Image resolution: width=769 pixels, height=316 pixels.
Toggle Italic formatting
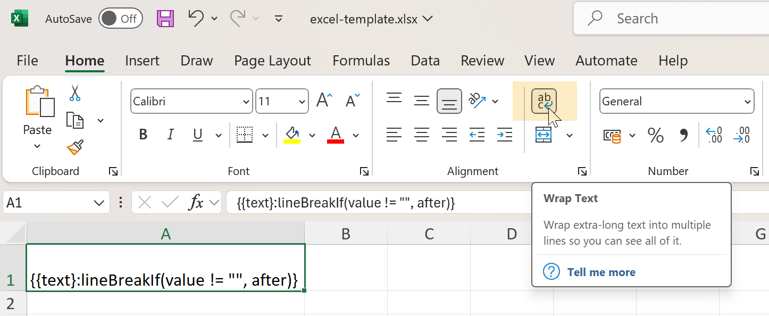point(171,135)
